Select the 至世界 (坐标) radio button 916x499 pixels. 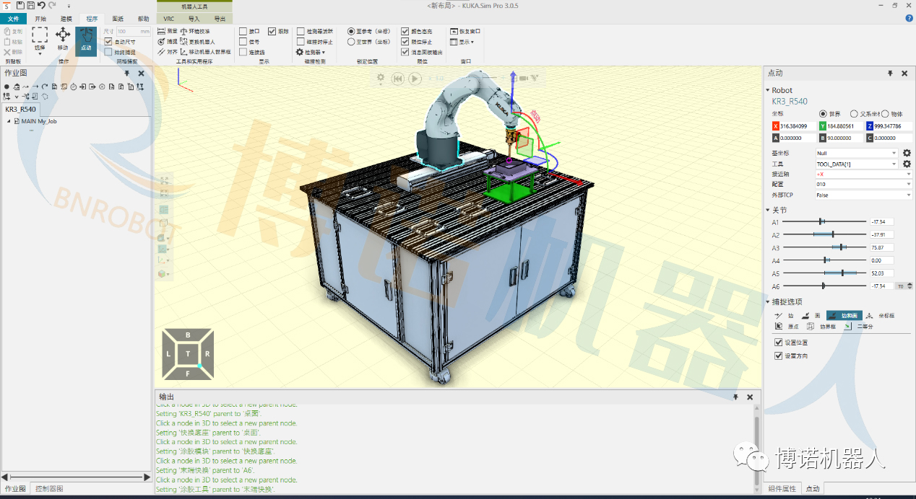click(351, 42)
